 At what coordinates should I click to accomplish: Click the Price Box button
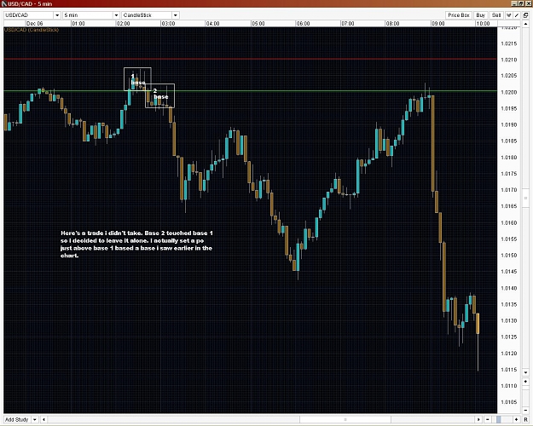(x=458, y=15)
